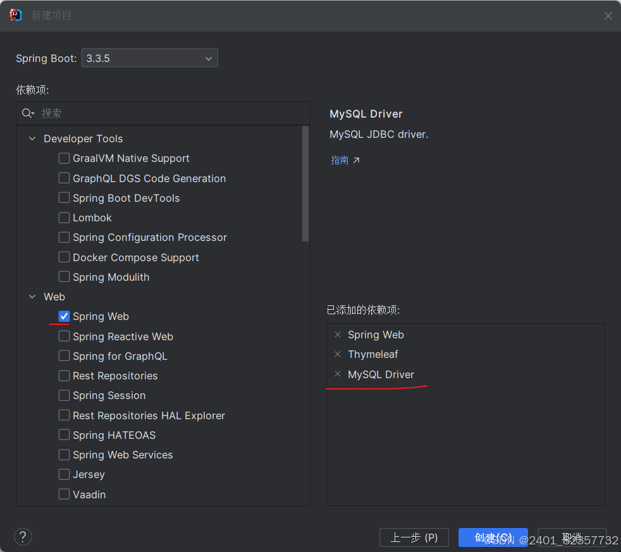
Task: Check Spring Reactive Web
Action: click(64, 336)
